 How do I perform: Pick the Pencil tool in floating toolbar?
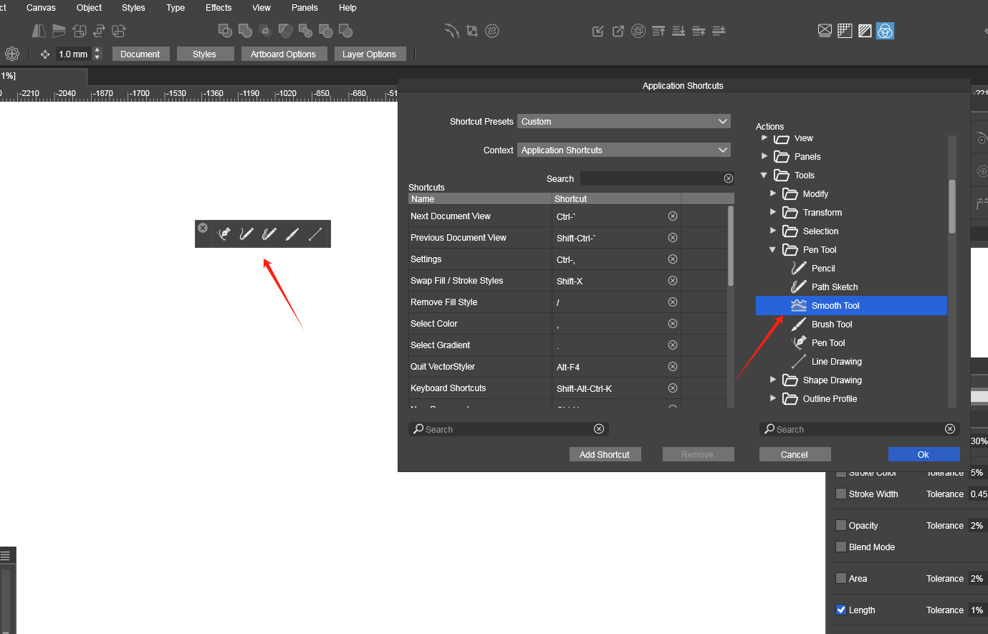click(x=246, y=234)
